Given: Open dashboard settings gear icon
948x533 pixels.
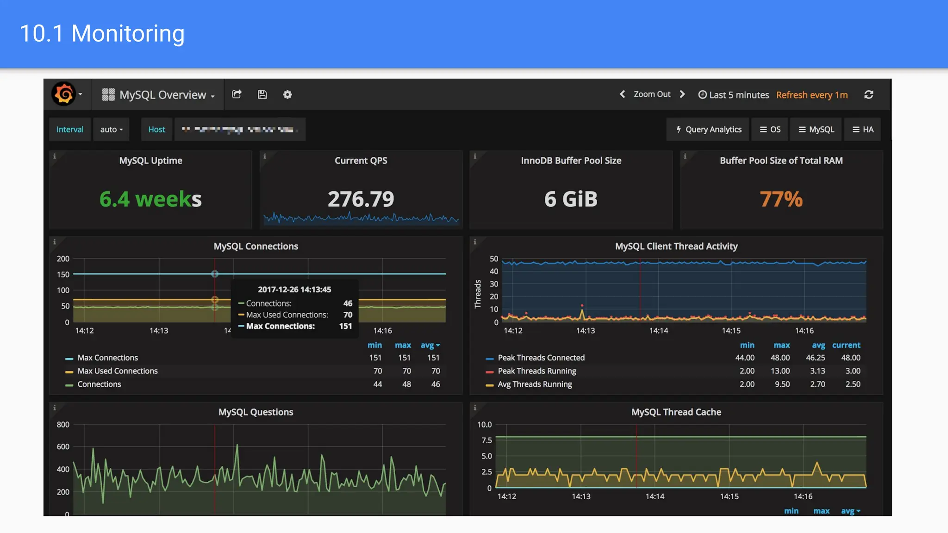Looking at the screenshot, I should click(x=287, y=94).
